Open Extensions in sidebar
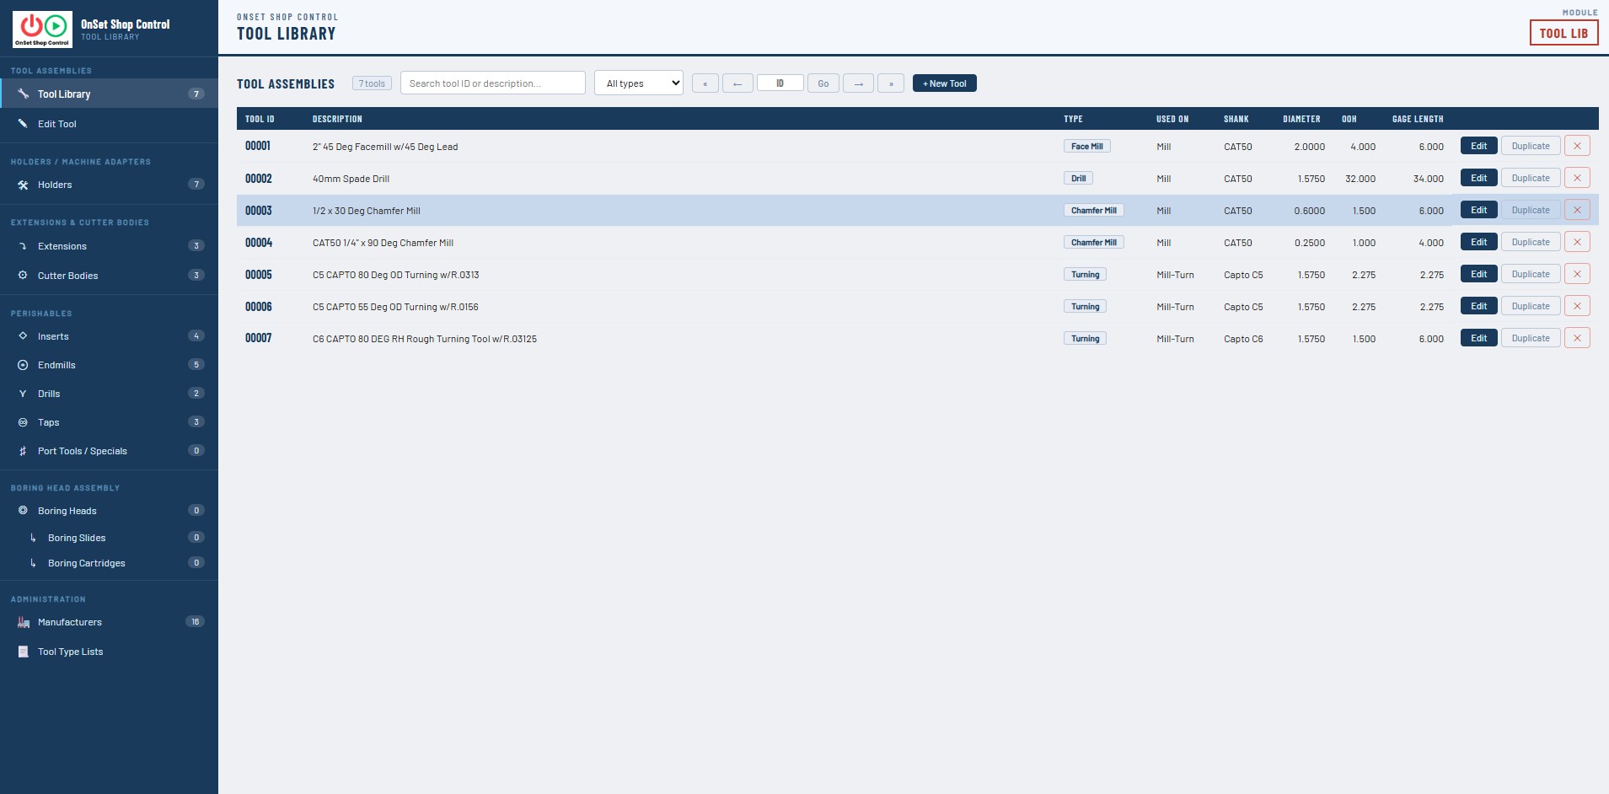The image size is (1609, 794). coord(109,246)
